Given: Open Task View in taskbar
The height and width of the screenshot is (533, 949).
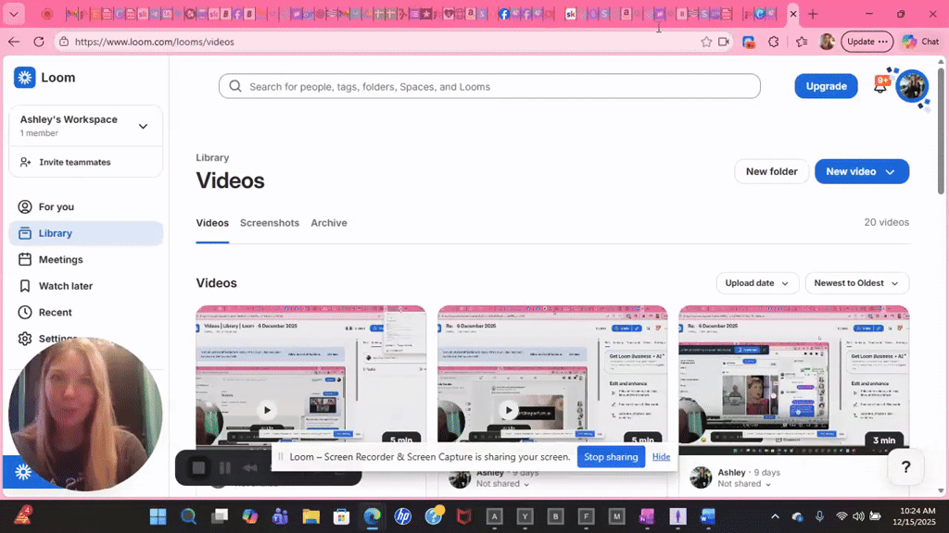Looking at the screenshot, I should click(x=220, y=516).
